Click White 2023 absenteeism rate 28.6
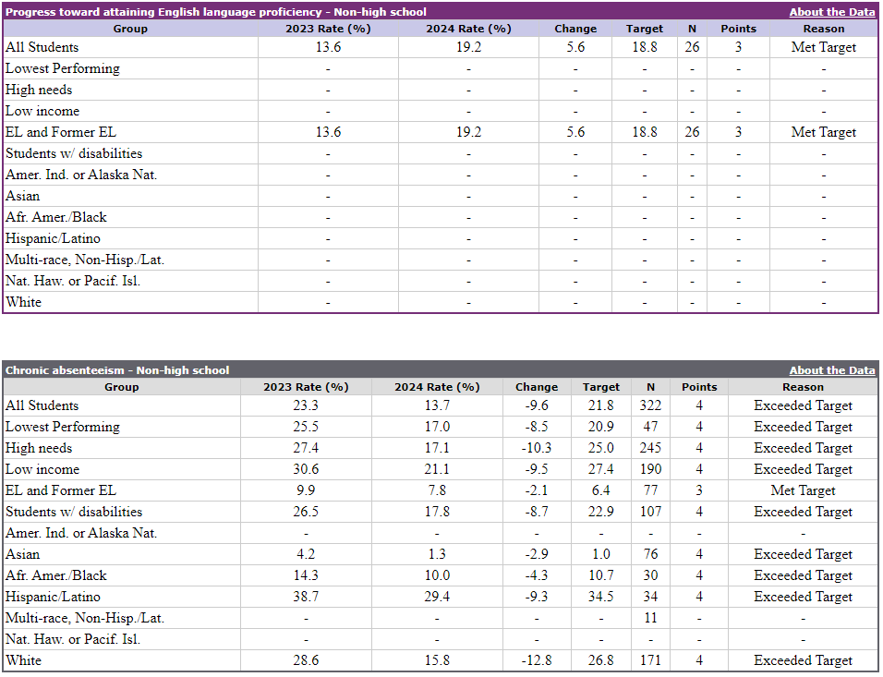This screenshot has height=677, width=883. [x=306, y=660]
